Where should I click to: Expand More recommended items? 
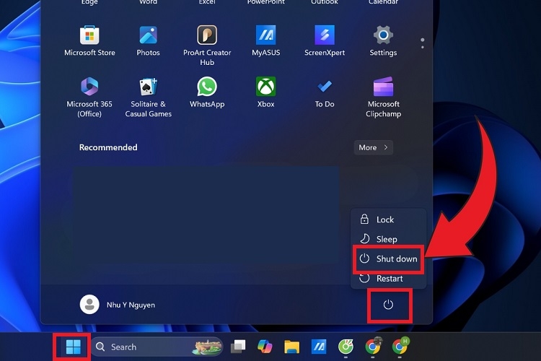tap(374, 147)
